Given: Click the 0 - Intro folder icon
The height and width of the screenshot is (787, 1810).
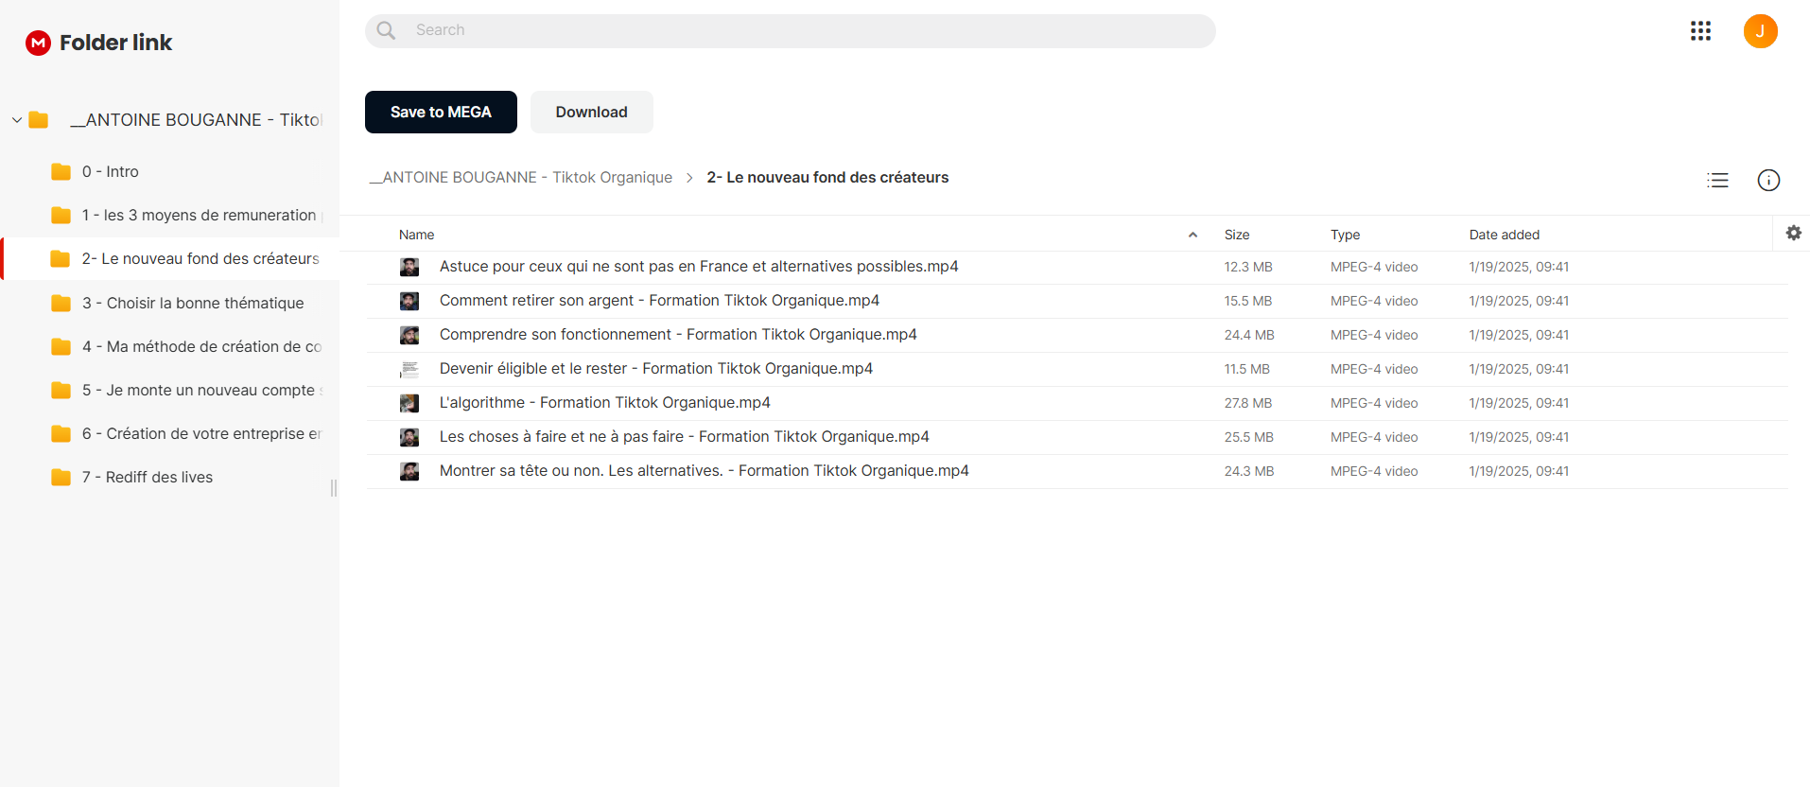Looking at the screenshot, I should [61, 171].
